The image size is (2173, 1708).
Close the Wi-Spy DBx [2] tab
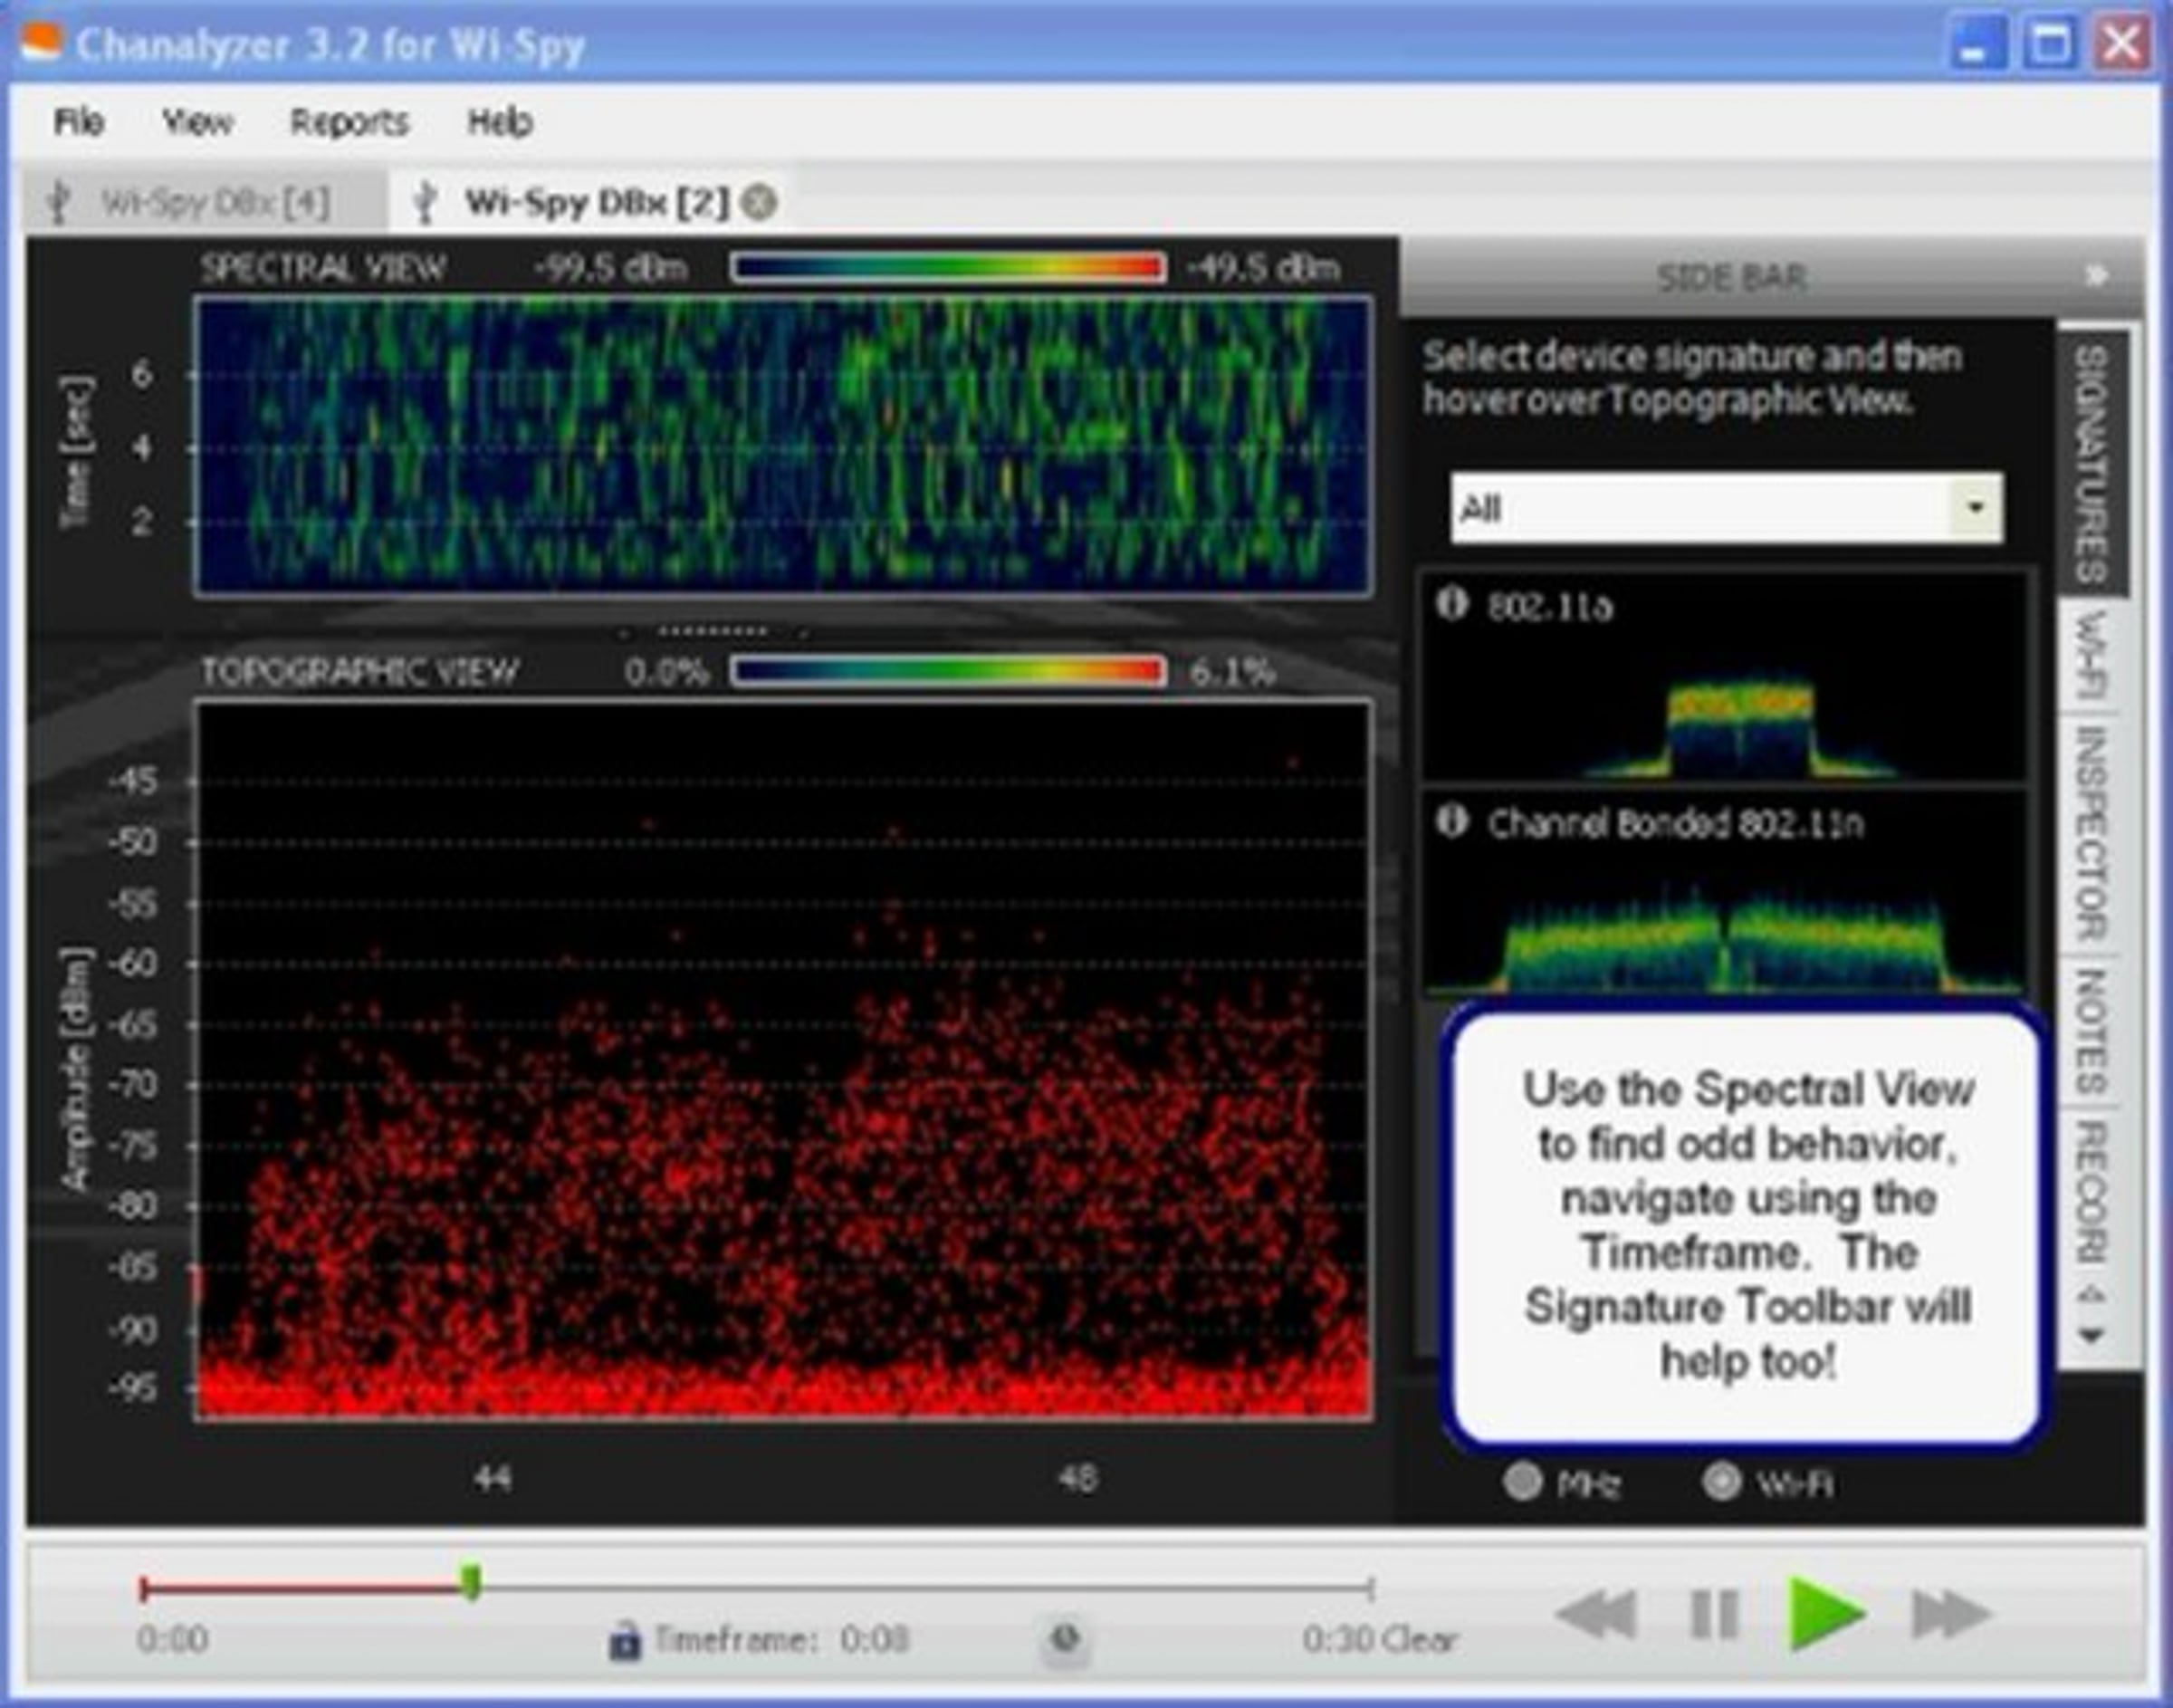point(761,203)
